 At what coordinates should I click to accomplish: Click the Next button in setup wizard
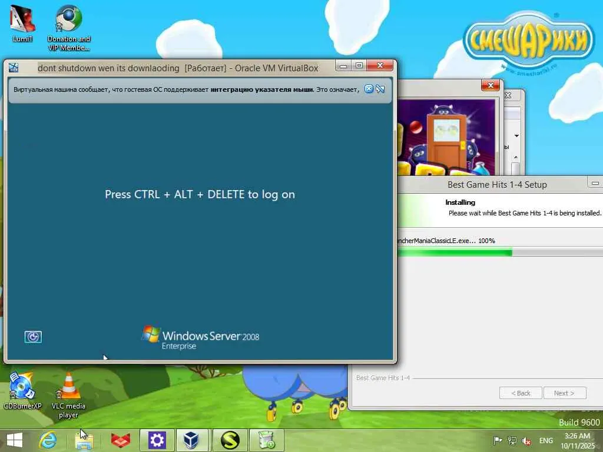[x=565, y=393]
